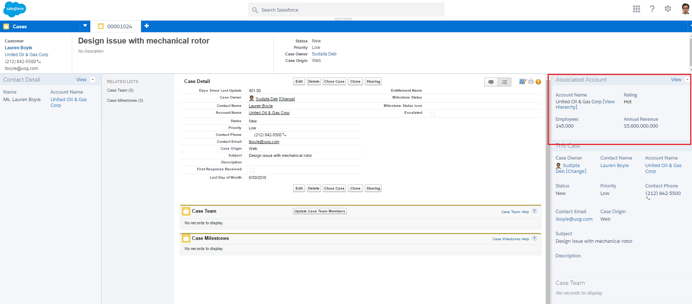
Task: Click the phone icon beside Contact Phone in Case Detail
Action: [x=284, y=134]
